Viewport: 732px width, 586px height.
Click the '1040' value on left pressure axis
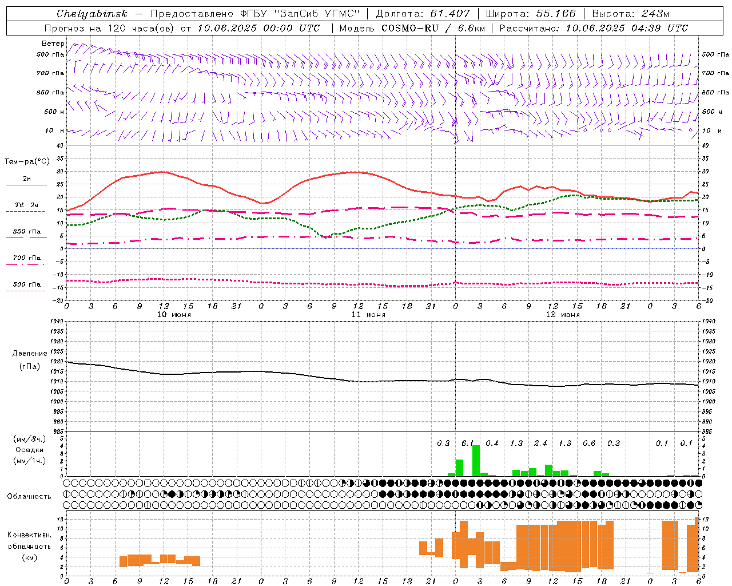pyautogui.click(x=56, y=321)
